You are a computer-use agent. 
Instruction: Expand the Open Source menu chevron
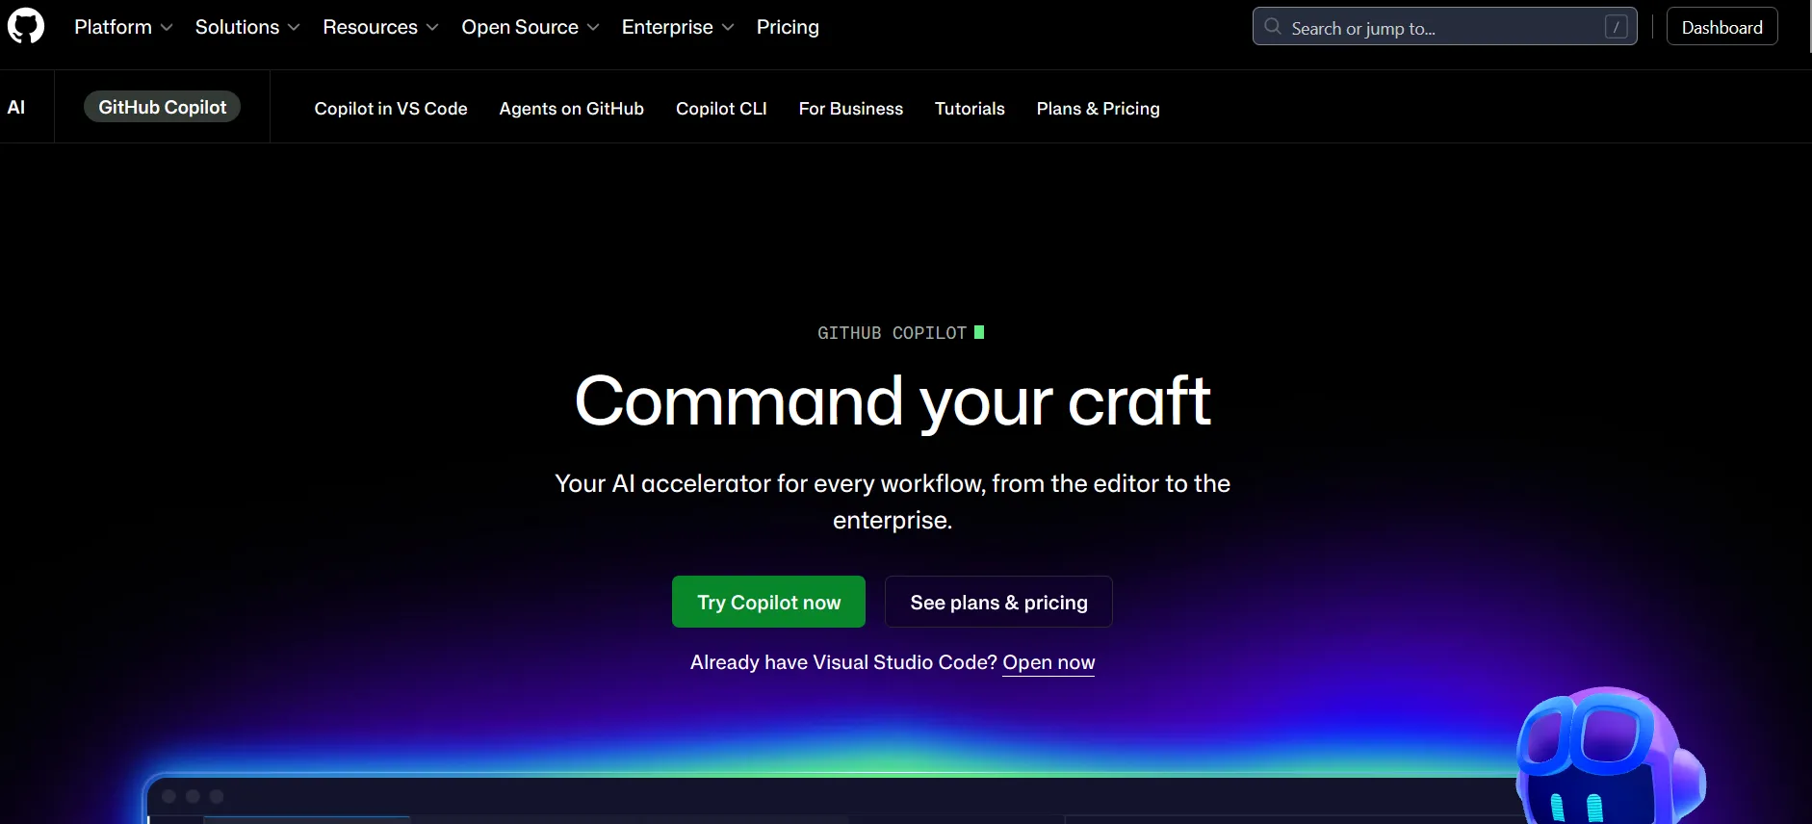pyautogui.click(x=593, y=28)
